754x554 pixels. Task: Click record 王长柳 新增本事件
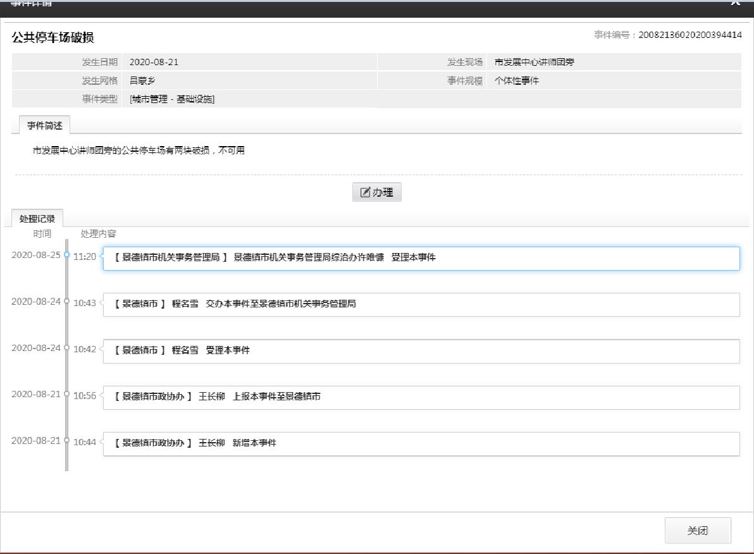coord(421,443)
